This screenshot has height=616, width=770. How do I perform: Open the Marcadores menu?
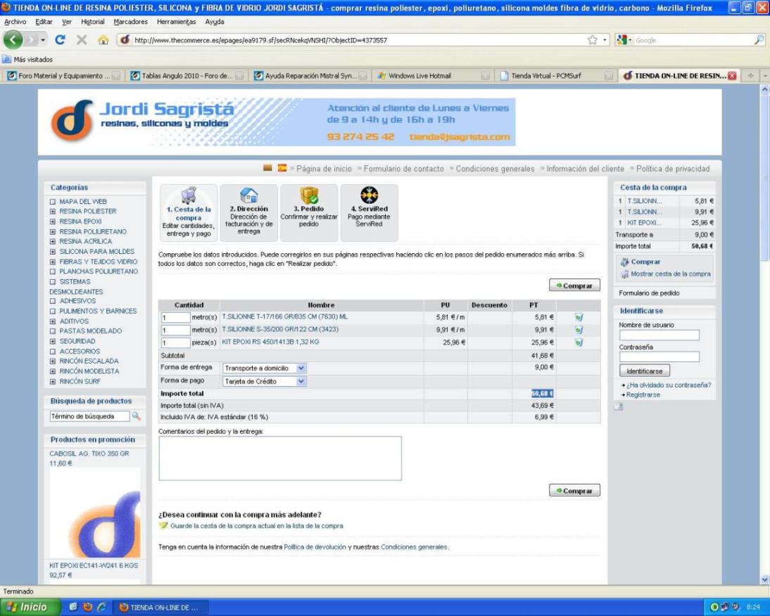[x=131, y=22]
